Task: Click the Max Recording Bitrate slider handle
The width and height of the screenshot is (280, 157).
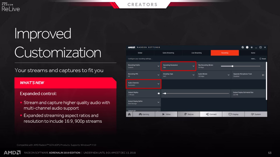Action: tap(232, 66)
